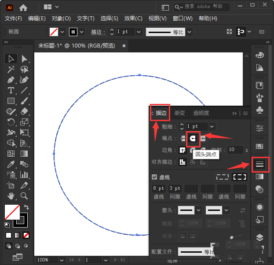Switch to the 透明度 tab
Viewport: 274px width, 265px height.
click(x=201, y=113)
